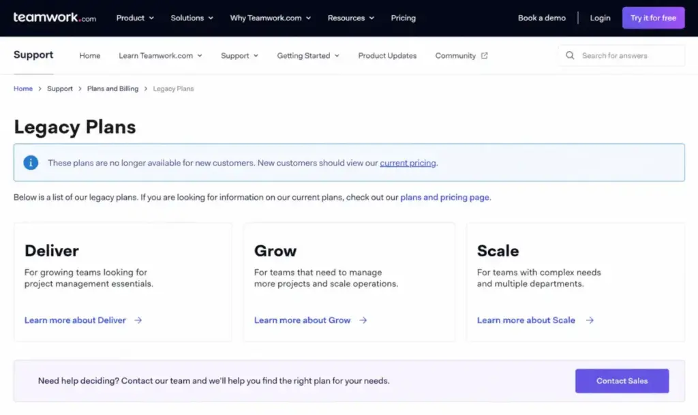Viewport: 698px width, 415px height.
Task: Click the Home breadcrumb
Action: pos(23,89)
